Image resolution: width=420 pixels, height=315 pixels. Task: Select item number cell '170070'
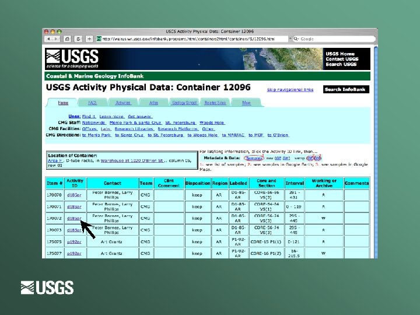point(54,195)
